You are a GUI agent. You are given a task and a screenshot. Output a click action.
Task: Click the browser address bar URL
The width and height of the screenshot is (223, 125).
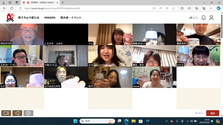click(x=52, y=8)
